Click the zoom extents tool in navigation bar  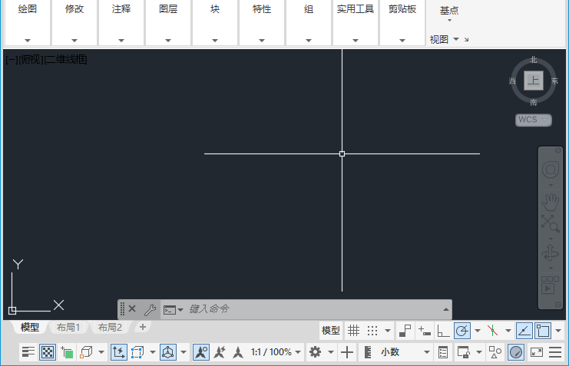coord(550,223)
